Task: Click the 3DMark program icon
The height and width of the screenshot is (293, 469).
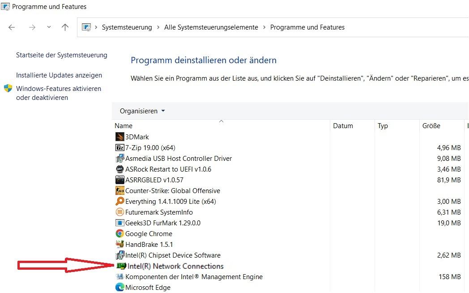Action: pyautogui.click(x=119, y=137)
